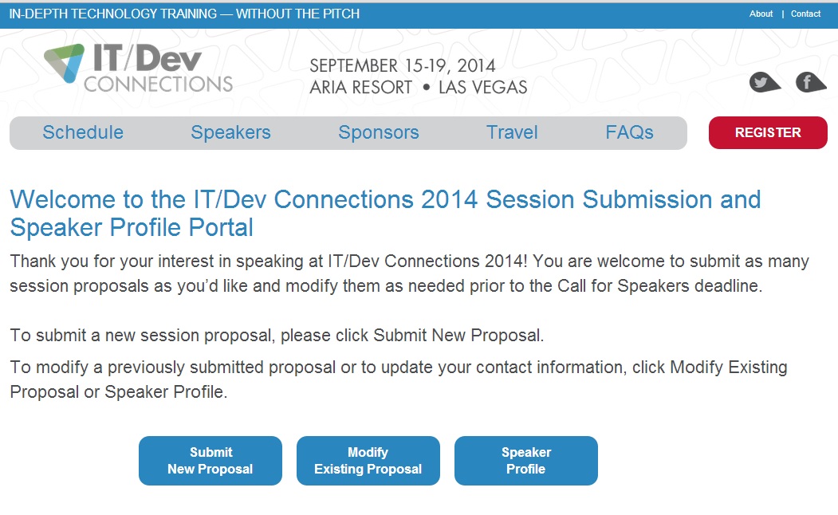Image resolution: width=838 pixels, height=515 pixels.
Task: Click the 'To submit a new session proposal' sentence
Action: 277,335
